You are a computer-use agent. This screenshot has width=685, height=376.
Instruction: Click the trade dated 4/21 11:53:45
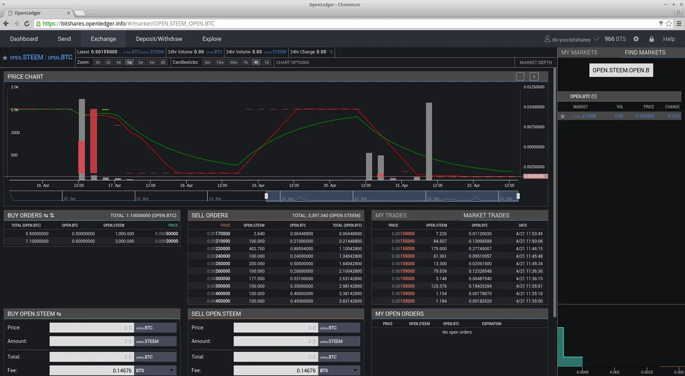(x=460, y=234)
